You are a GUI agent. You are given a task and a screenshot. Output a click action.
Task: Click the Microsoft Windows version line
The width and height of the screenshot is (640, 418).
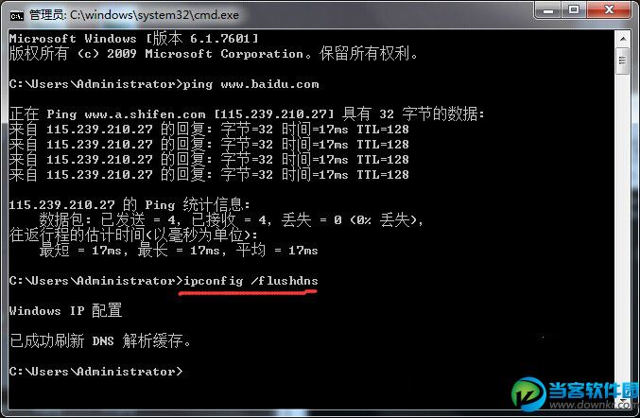click(x=134, y=39)
